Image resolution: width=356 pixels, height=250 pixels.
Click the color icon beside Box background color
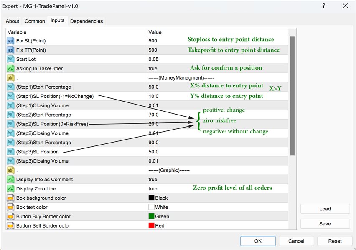coord(10,198)
